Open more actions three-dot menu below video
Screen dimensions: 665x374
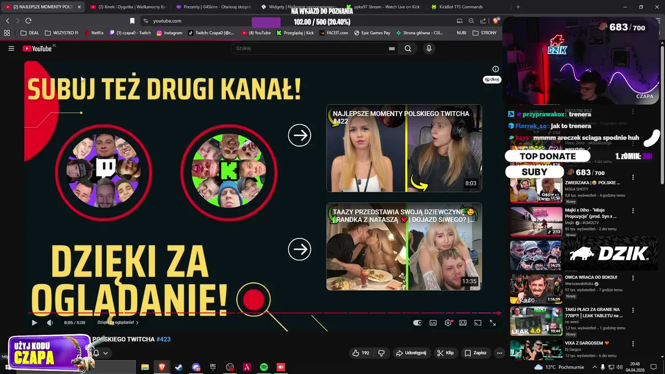[499, 353]
